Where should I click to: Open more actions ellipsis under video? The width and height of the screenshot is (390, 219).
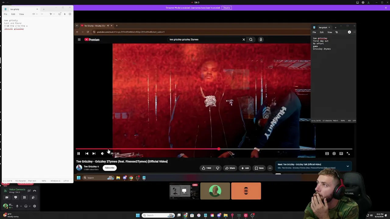click(x=270, y=168)
